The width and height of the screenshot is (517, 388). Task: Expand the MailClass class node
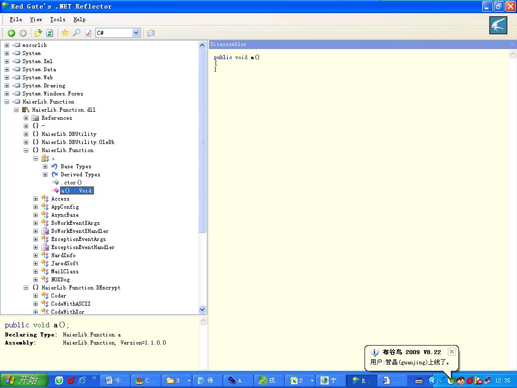(x=36, y=271)
